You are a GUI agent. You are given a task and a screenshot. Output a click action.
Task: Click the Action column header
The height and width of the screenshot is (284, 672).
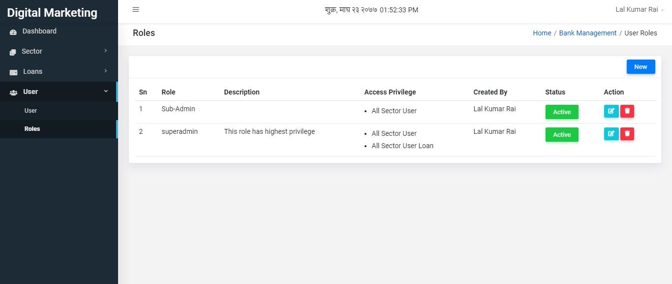click(613, 92)
